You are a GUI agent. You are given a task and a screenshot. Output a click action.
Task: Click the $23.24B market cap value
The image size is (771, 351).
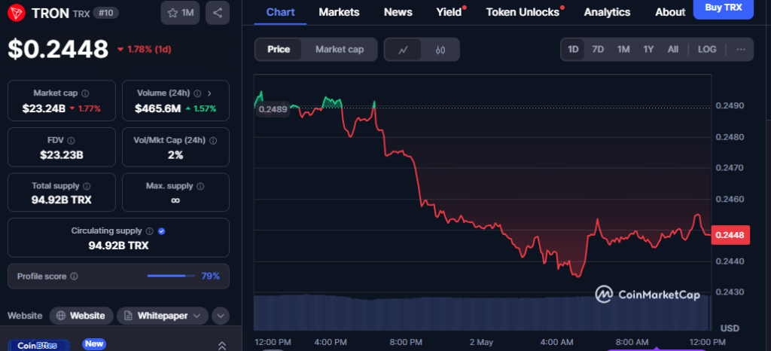pyautogui.click(x=44, y=108)
